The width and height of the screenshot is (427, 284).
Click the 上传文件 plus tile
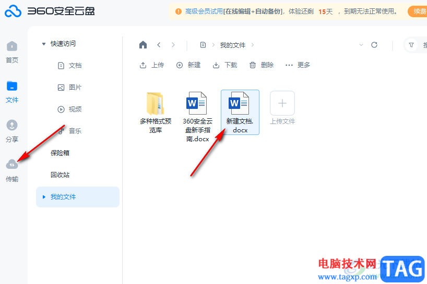point(282,103)
